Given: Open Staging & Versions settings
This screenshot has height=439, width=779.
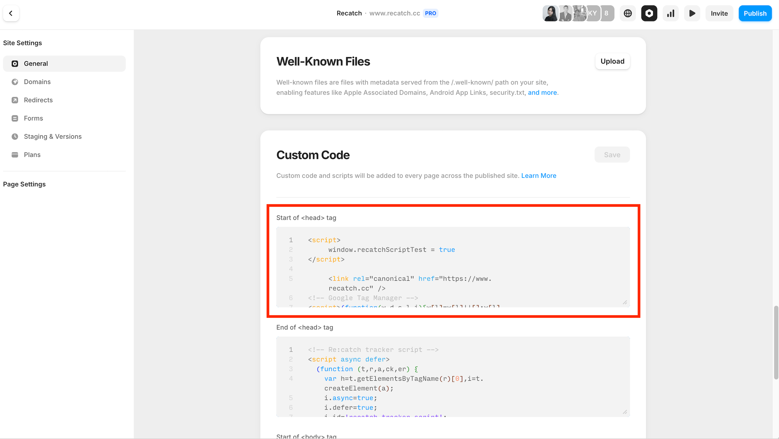Looking at the screenshot, I should pos(53,137).
